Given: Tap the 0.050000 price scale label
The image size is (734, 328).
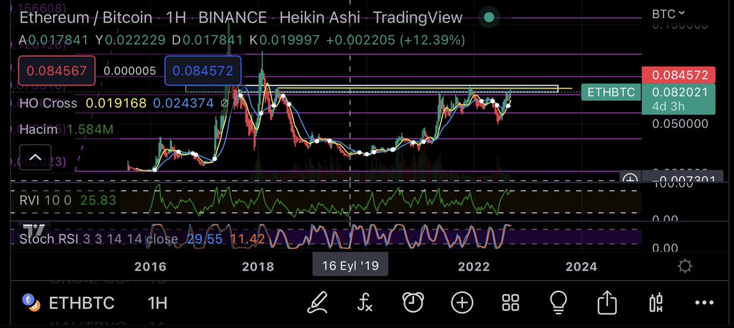Looking at the screenshot, I should 680,124.
